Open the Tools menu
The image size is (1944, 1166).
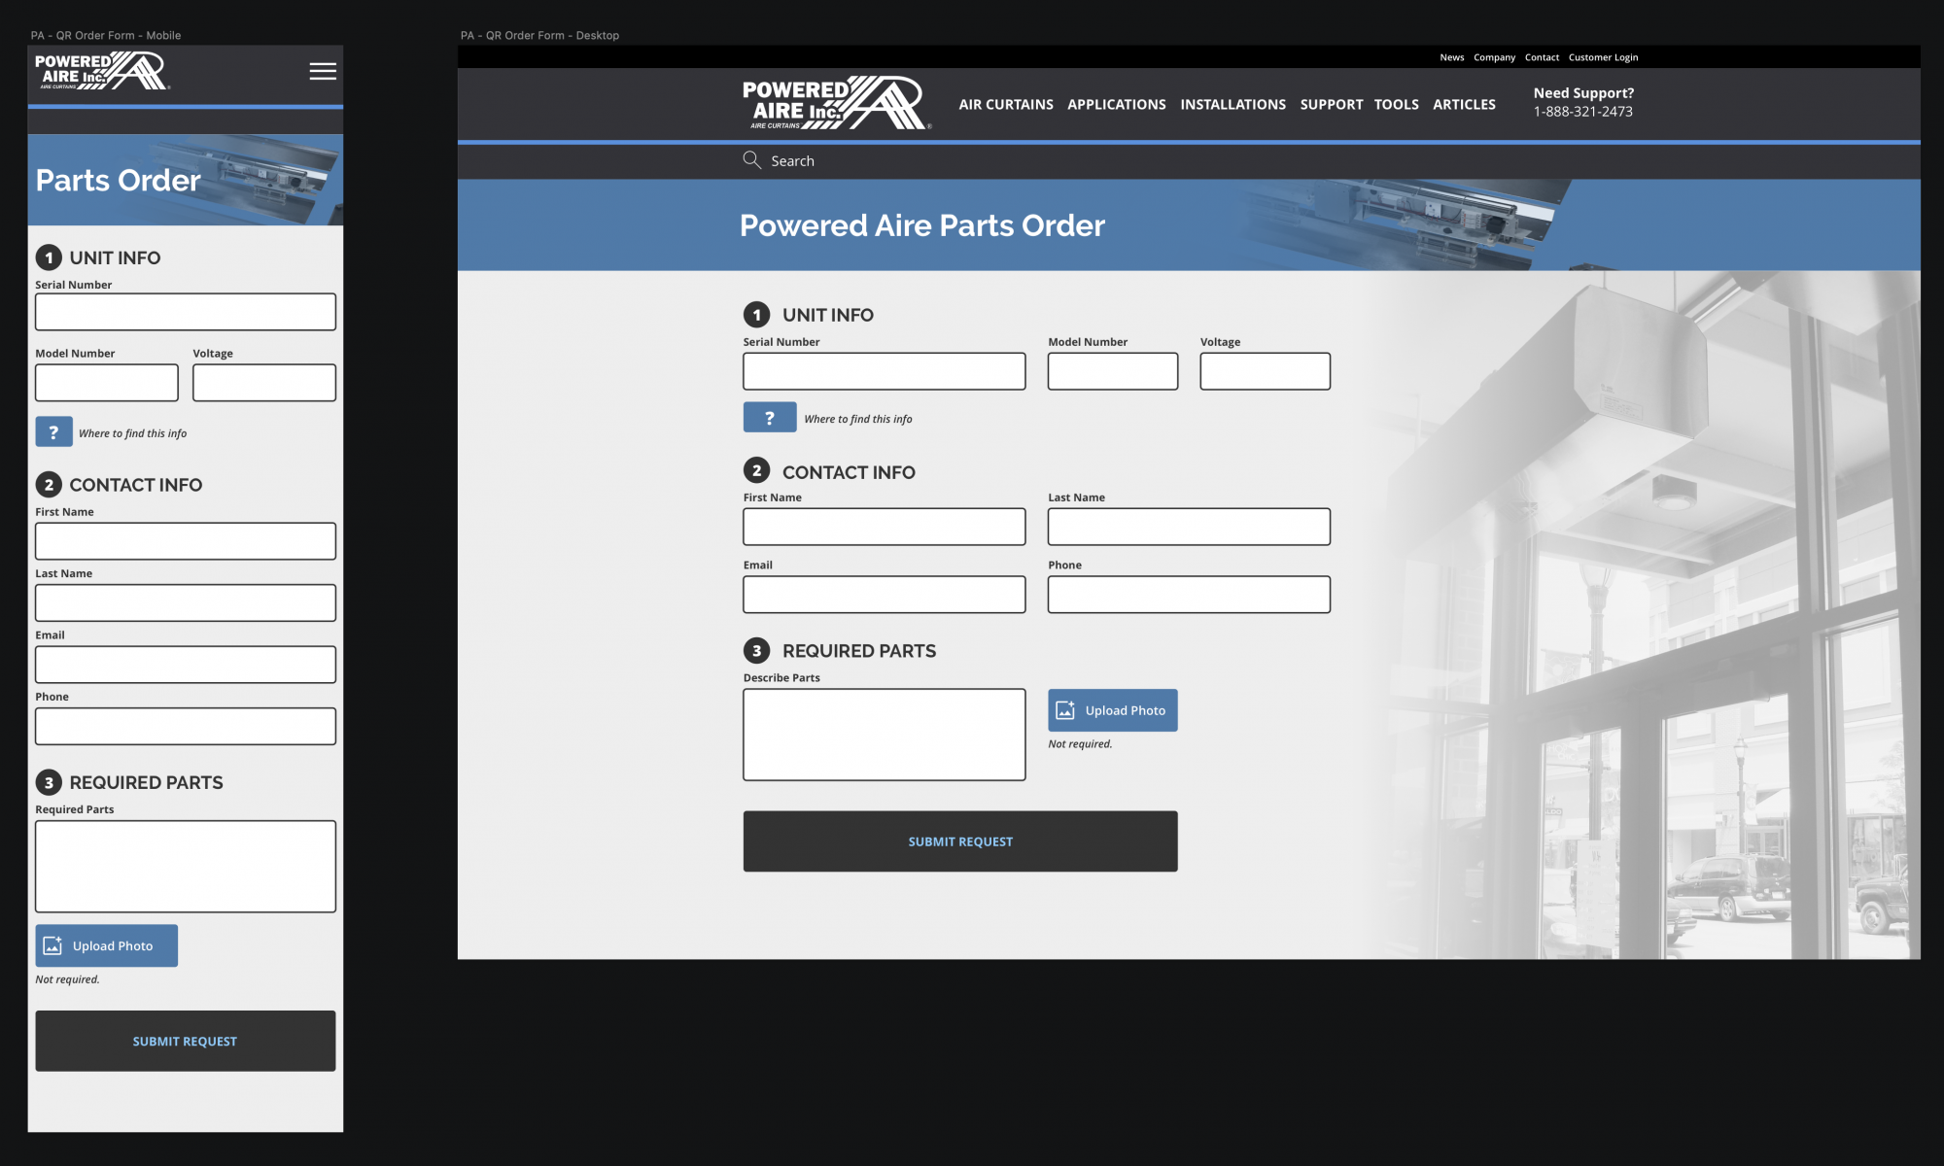(1397, 104)
